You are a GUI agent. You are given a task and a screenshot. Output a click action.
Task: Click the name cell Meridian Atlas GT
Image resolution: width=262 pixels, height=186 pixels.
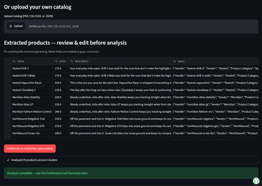(x=32, y=104)
